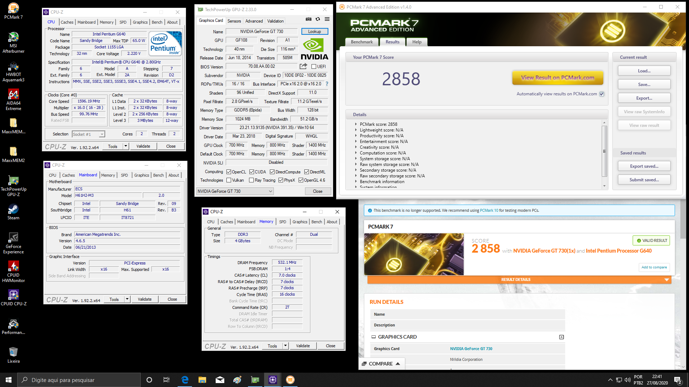Open Advanced tab in GPU-Z
The image size is (689, 387).
coord(254,21)
